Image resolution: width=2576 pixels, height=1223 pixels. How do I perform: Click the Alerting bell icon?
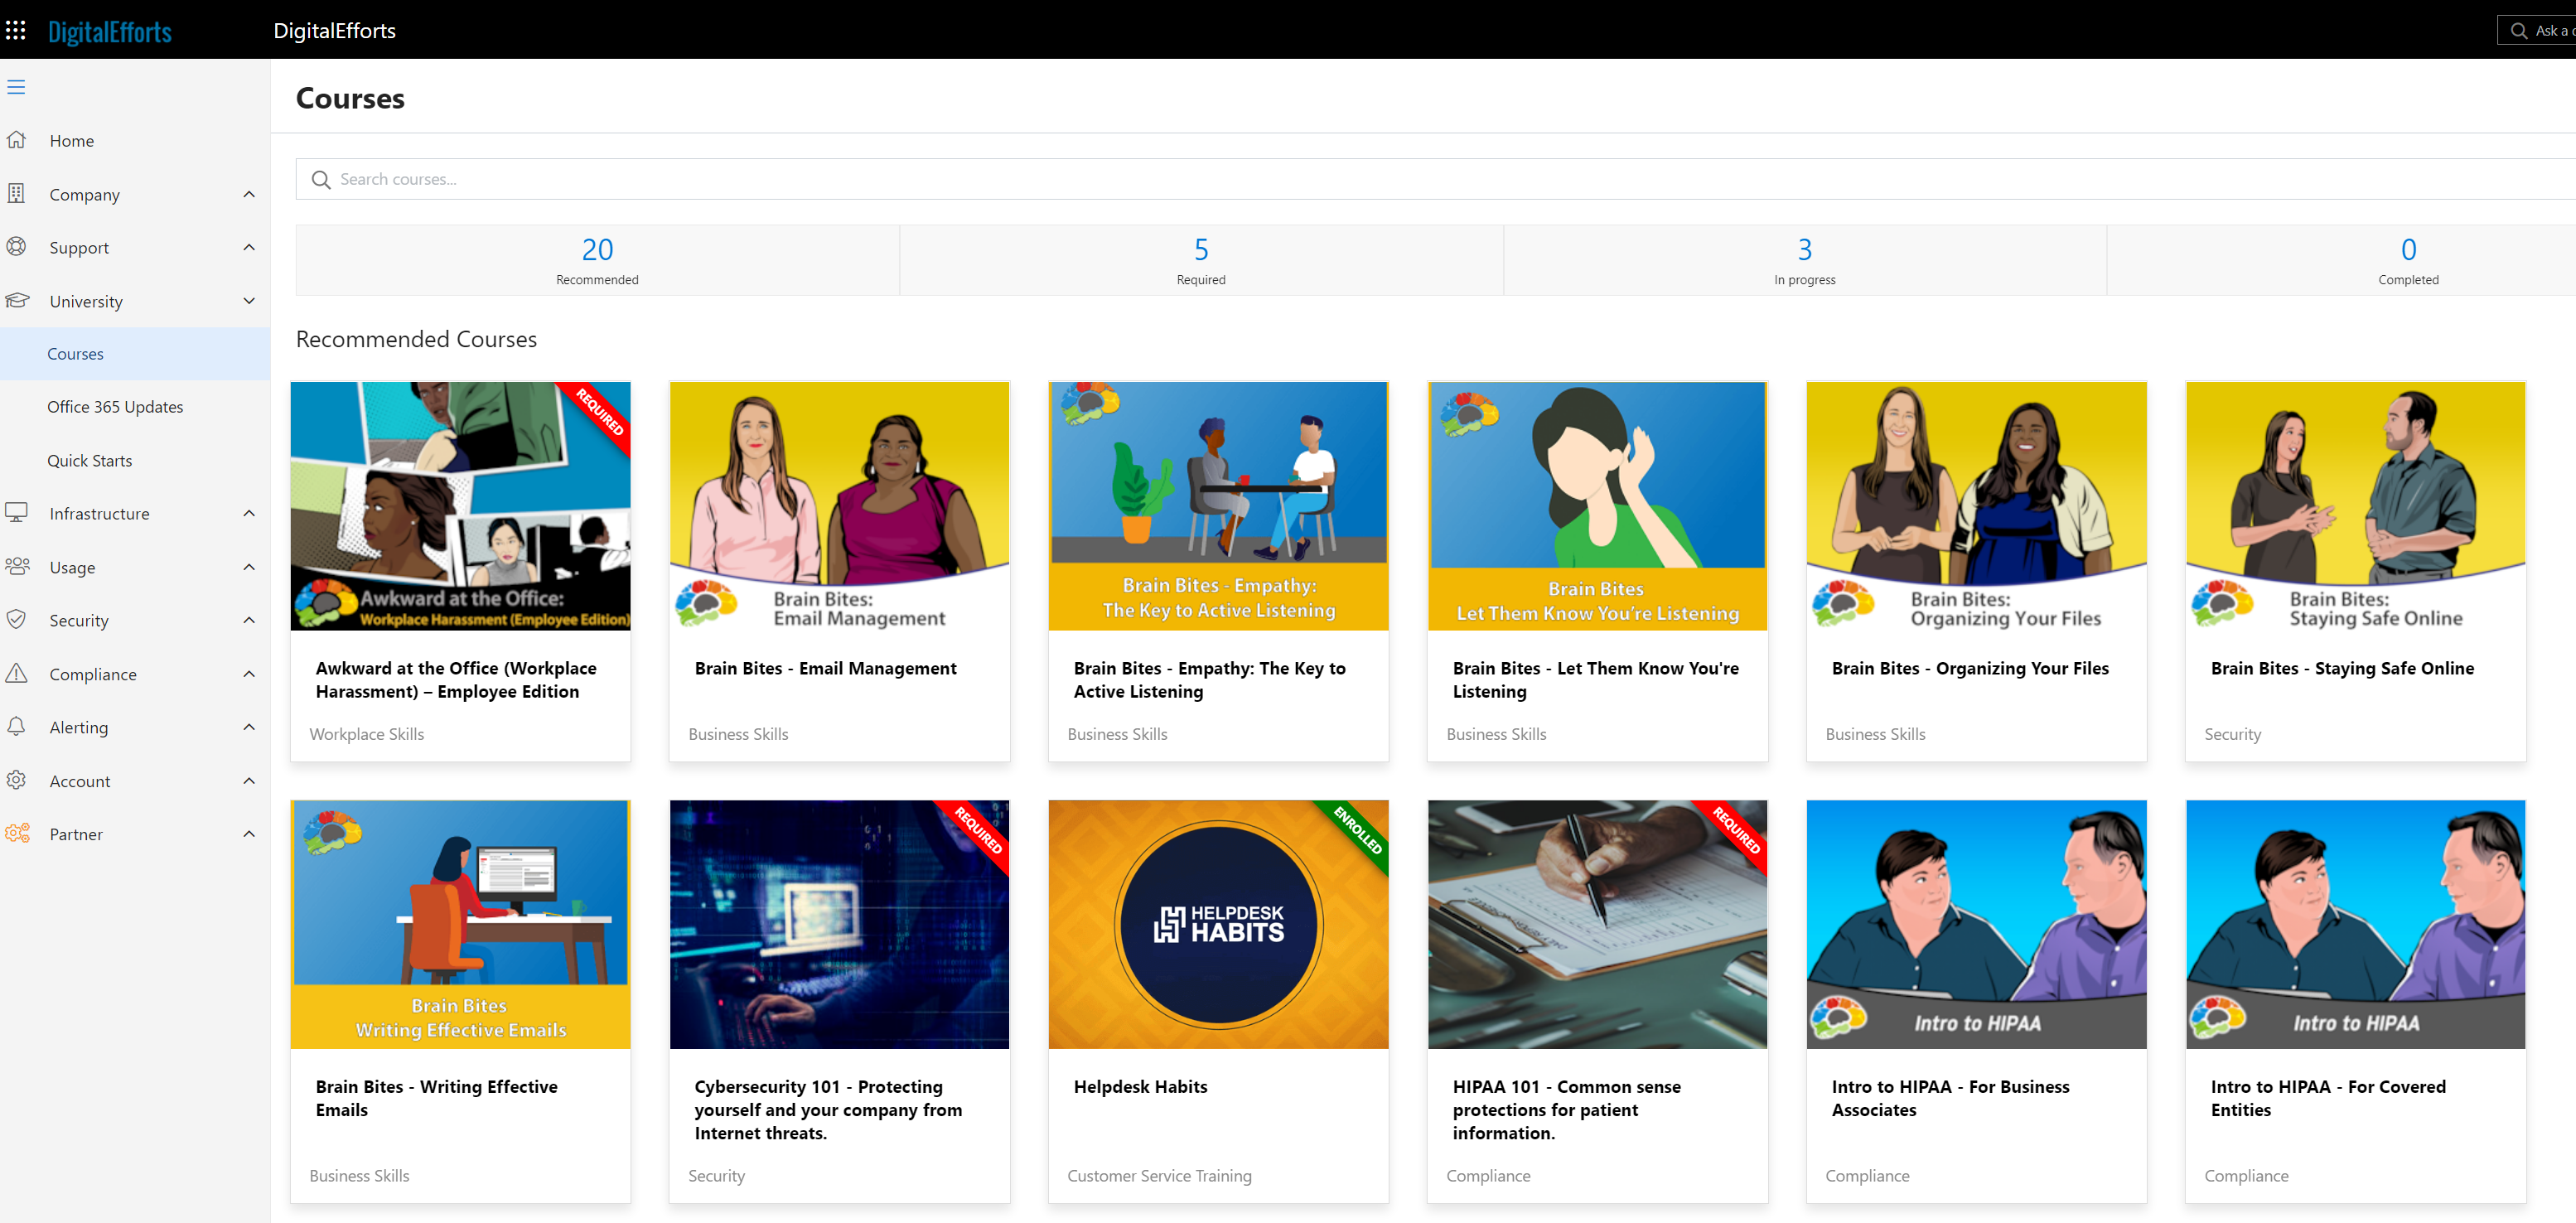[x=16, y=726]
